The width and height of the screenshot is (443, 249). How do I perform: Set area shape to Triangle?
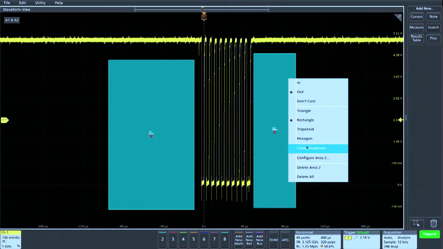[318, 111]
